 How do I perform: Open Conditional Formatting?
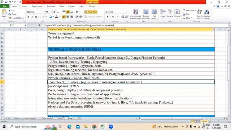pyautogui.click(x=135, y=14)
